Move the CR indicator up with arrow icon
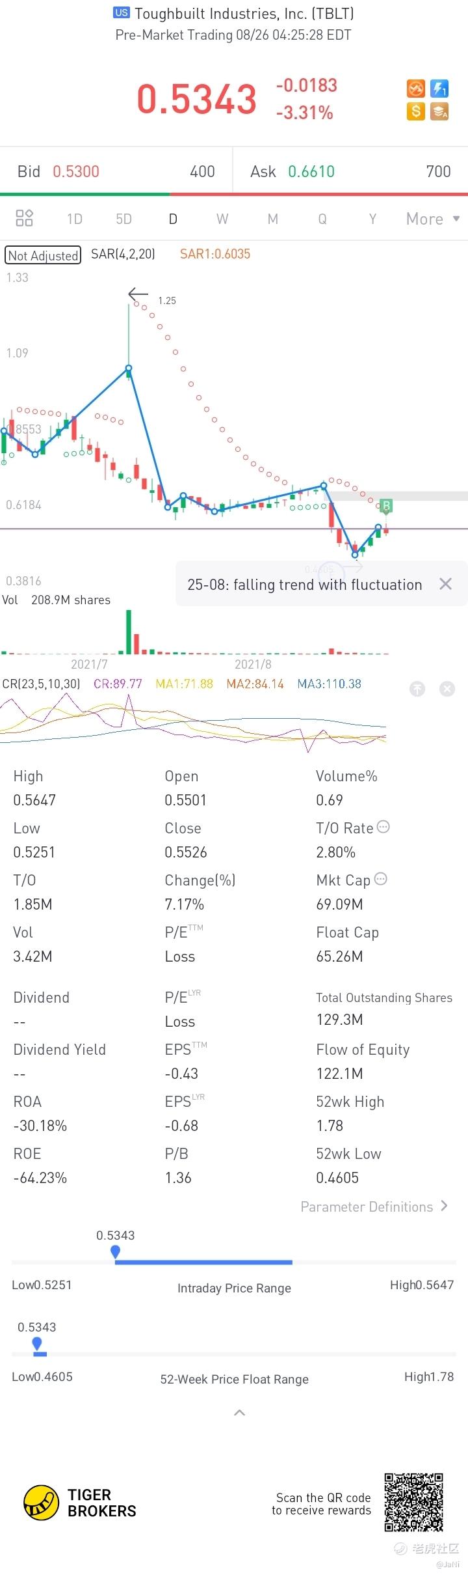 417,689
